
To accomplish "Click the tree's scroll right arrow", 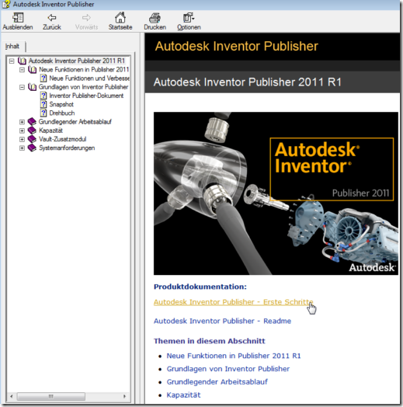I will point(124,396).
